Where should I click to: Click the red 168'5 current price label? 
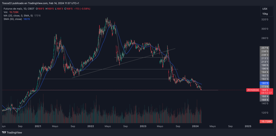pos(265,90)
